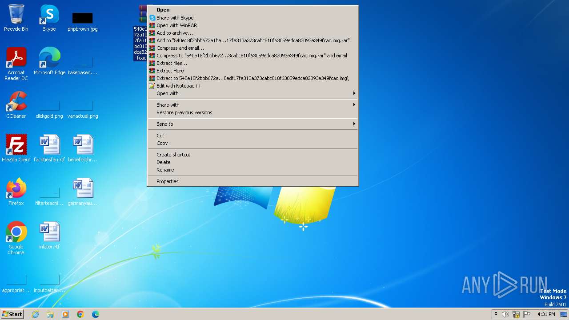
Task: Choose Rename from context menu
Action: (x=253, y=170)
